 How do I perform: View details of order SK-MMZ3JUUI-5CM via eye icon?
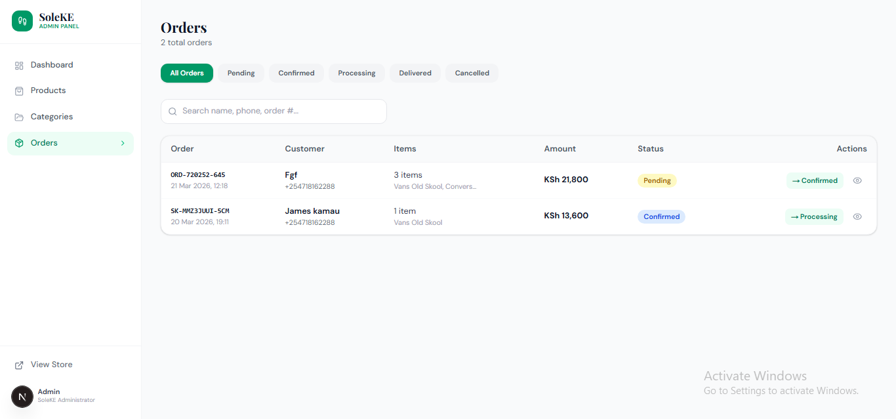[857, 216]
